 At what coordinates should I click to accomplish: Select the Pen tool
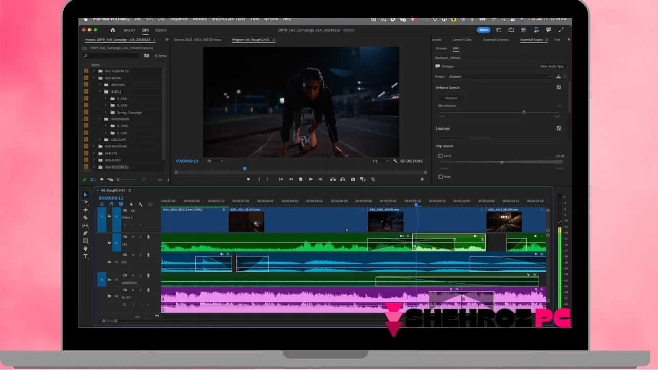[x=85, y=233]
